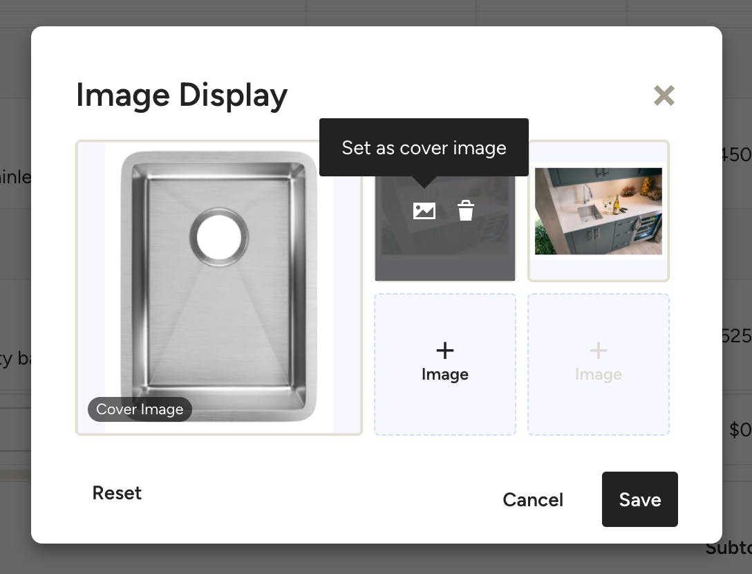Click the faded Image label in last slot
752x574 pixels.
599,374
